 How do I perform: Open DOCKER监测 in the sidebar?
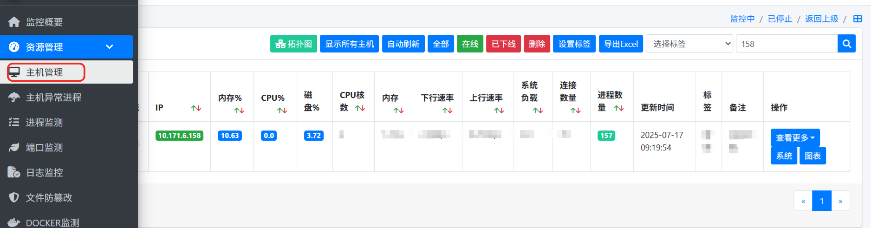point(52,222)
